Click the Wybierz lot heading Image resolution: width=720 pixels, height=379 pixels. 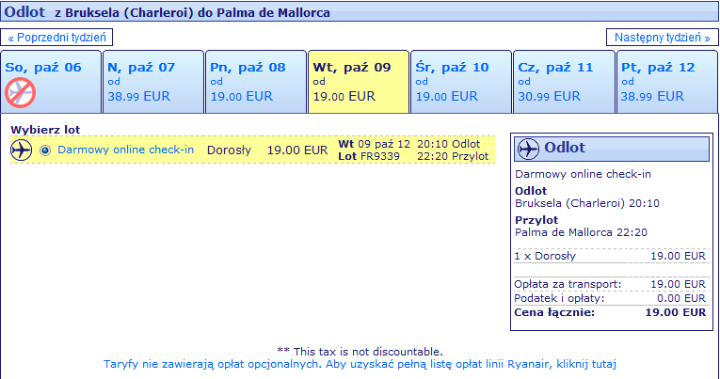tap(45, 130)
